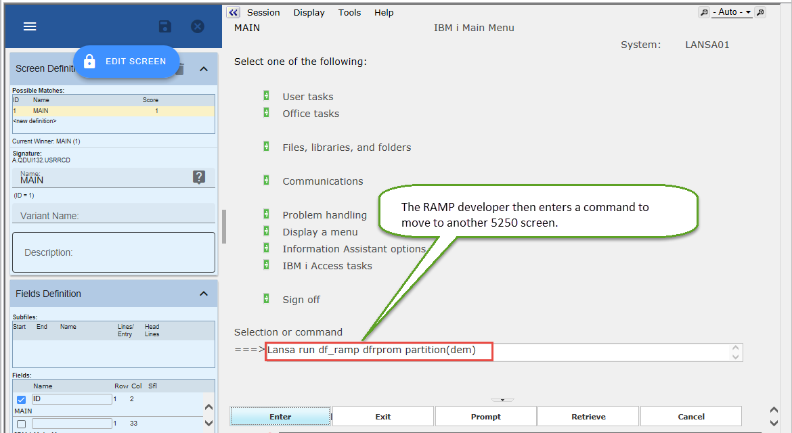This screenshot has width=792, height=433.
Task: Click green icon beside User tasks
Action: click(x=266, y=95)
